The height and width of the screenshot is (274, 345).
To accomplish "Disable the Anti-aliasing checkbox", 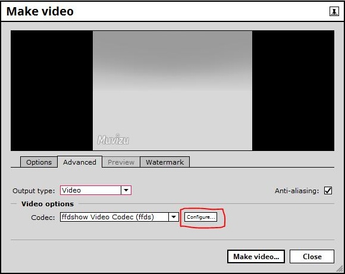I will [x=328, y=190].
